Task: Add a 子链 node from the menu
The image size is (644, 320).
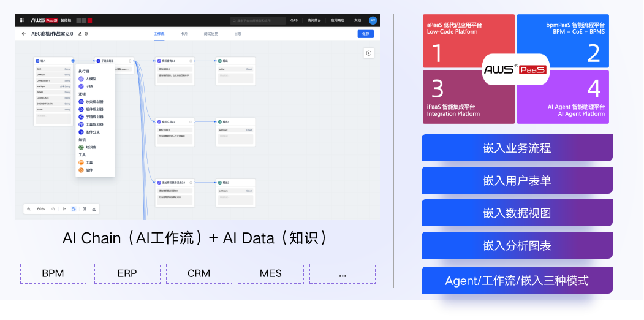Action: (85, 86)
